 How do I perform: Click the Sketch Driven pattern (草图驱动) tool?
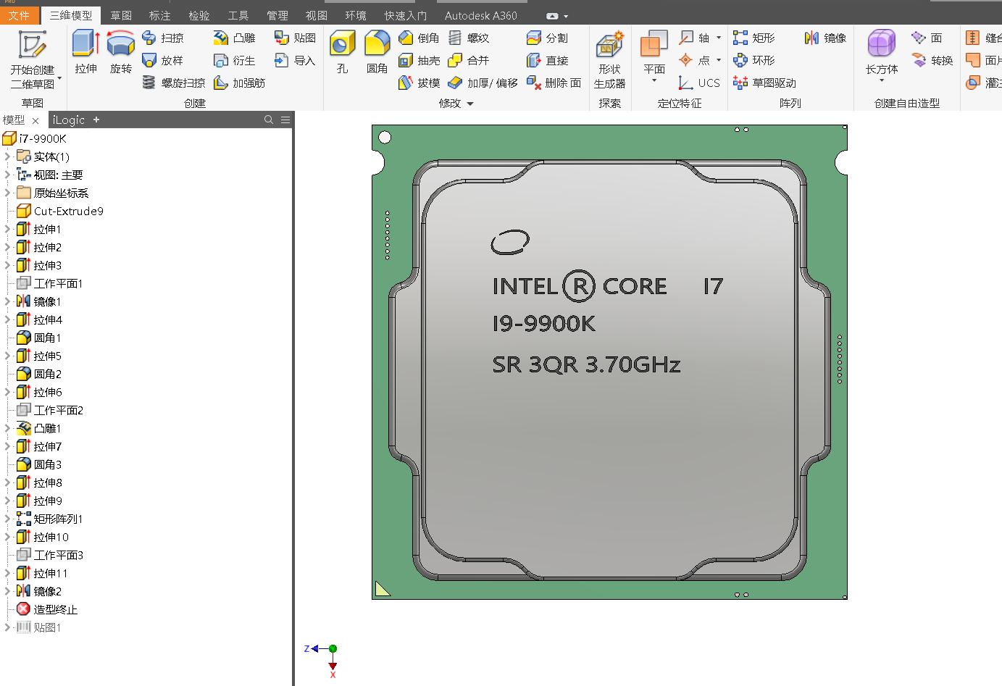tap(764, 83)
